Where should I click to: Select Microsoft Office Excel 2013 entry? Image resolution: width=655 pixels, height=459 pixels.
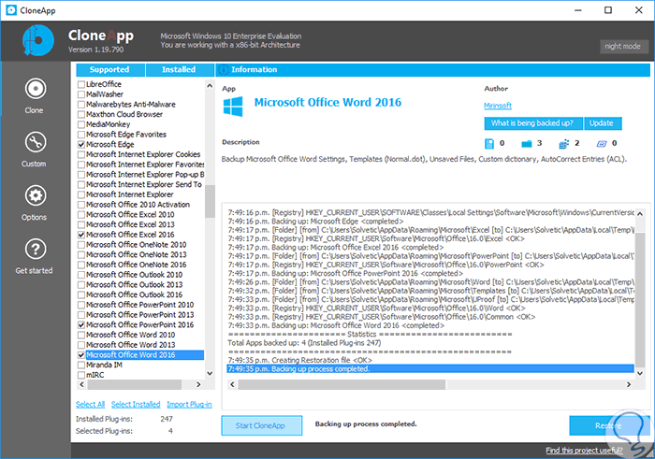130,224
